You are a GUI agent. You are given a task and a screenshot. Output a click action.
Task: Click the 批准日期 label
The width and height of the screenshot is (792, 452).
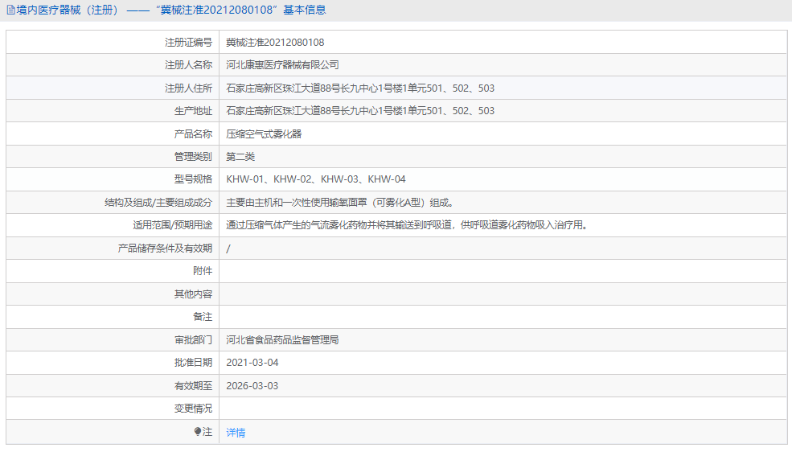point(193,363)
